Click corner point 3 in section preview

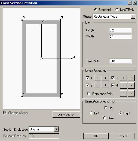tap(60, 20)
